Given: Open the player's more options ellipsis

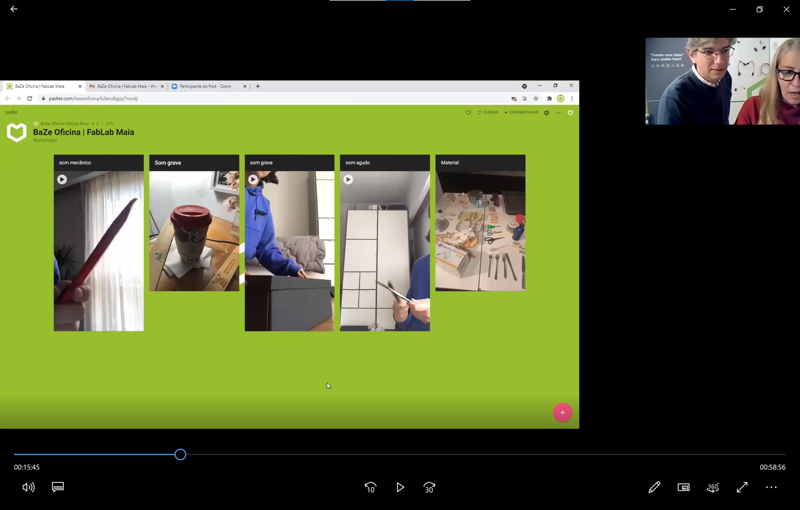Looking at the screenshot, I should pyautogui.click(x=771, y=487).
